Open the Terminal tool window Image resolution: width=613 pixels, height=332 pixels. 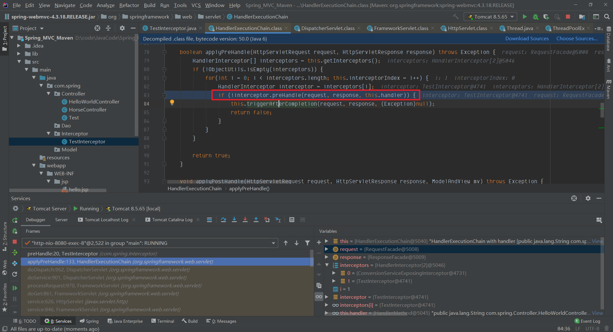tap(163, 321)
